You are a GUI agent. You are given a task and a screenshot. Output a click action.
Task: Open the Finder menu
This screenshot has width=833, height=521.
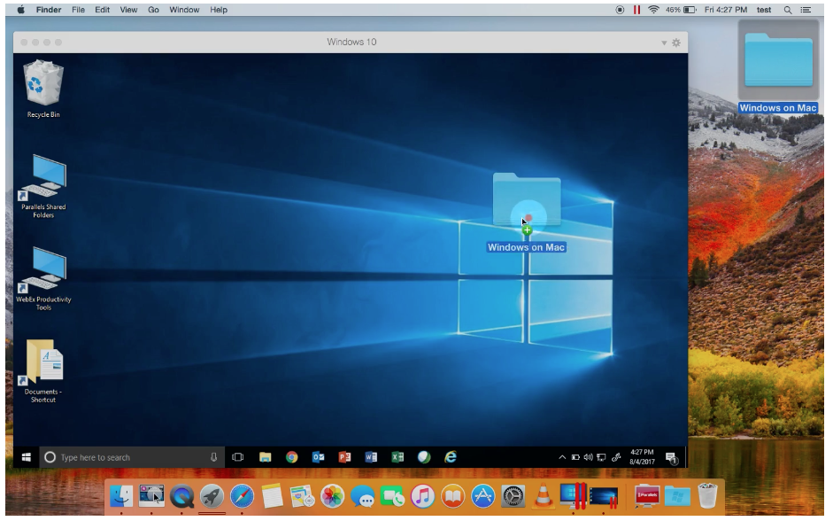[49, 10]
